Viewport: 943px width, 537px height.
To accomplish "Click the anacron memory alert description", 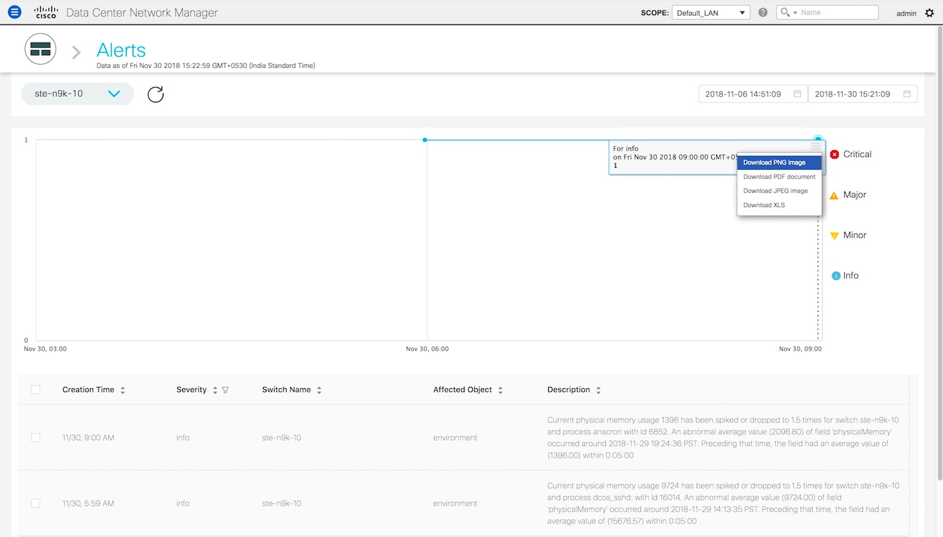I will (723, 438).
